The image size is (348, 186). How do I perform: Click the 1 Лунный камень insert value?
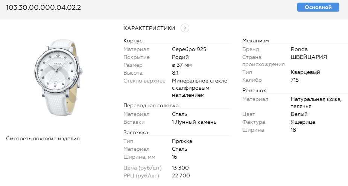click(194, 122)
